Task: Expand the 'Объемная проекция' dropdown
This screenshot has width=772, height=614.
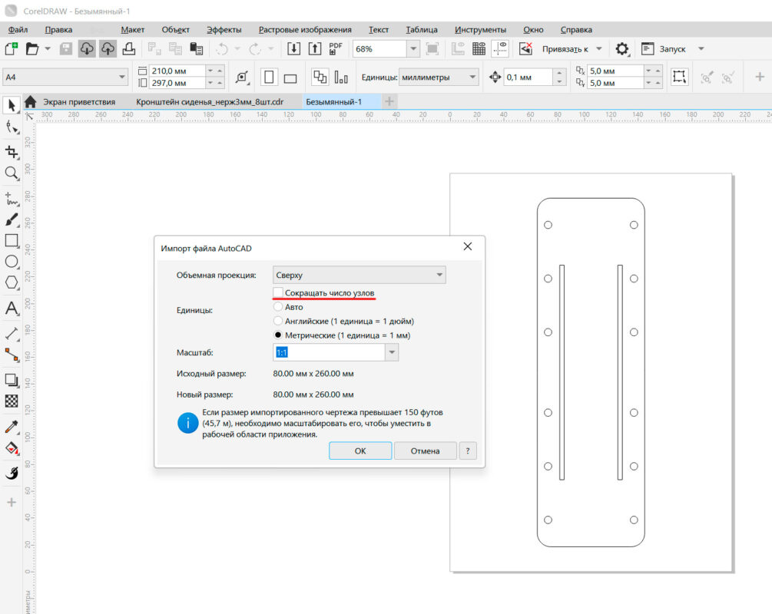Action: coord(439,275)
